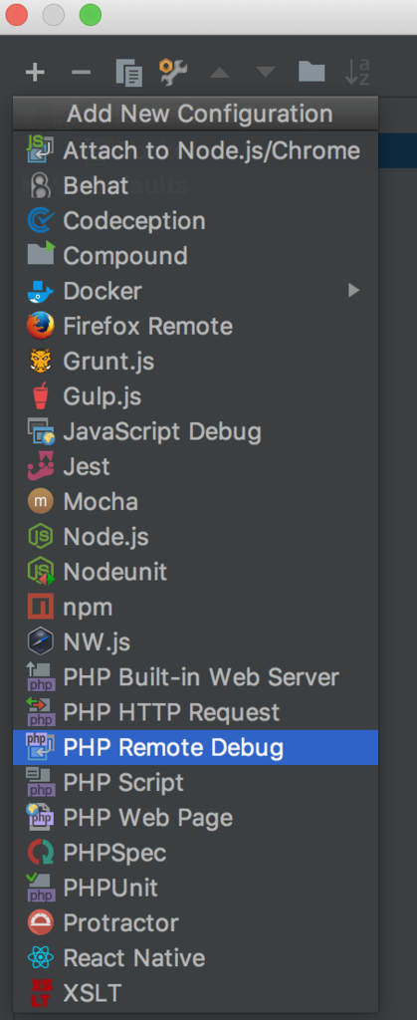Click the NW.js compass hexagon icon
This screenshot has width=417, height=1020.
click(40, 642)
